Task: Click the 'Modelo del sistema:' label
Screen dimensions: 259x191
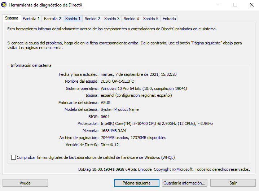Action: (82, 109)
